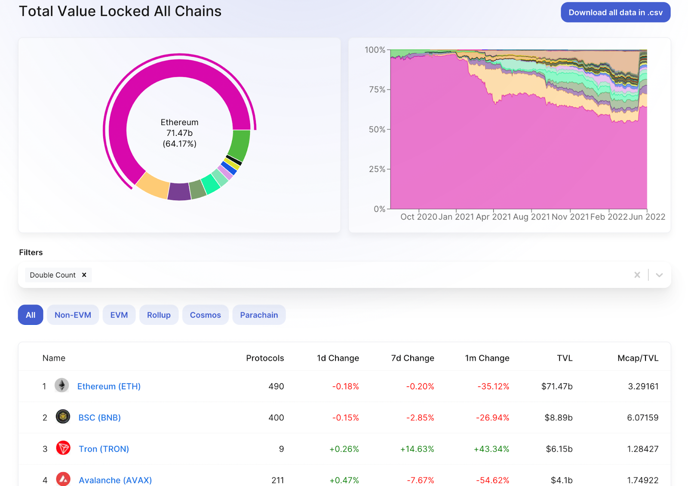Sort by the 1d Change header

338,358
